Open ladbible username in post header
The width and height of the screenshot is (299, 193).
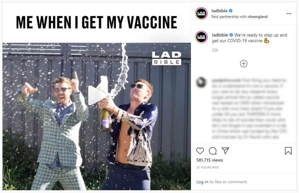click(219, 11)
